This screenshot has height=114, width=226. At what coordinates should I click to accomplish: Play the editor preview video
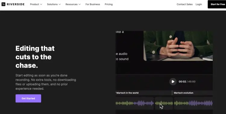point(173,82)
